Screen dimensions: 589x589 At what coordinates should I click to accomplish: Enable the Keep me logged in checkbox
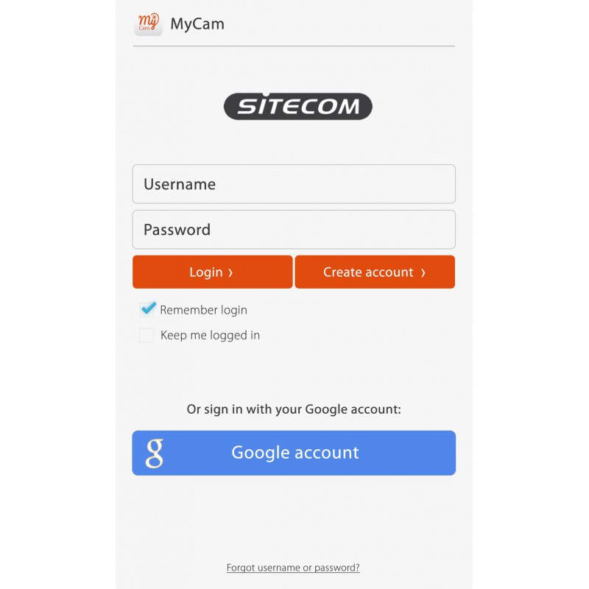click(147, 335)
